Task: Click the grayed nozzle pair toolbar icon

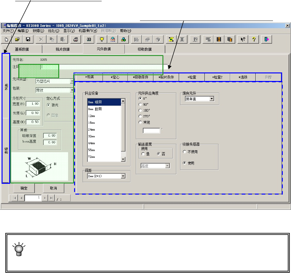Action: pyautogui.click(x=195, y=39)
